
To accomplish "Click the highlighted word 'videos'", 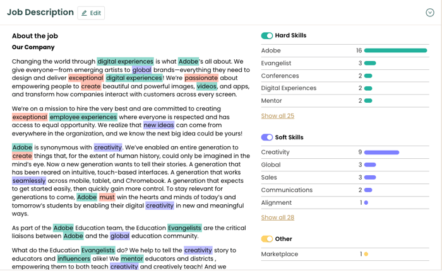I will (206, 86).
